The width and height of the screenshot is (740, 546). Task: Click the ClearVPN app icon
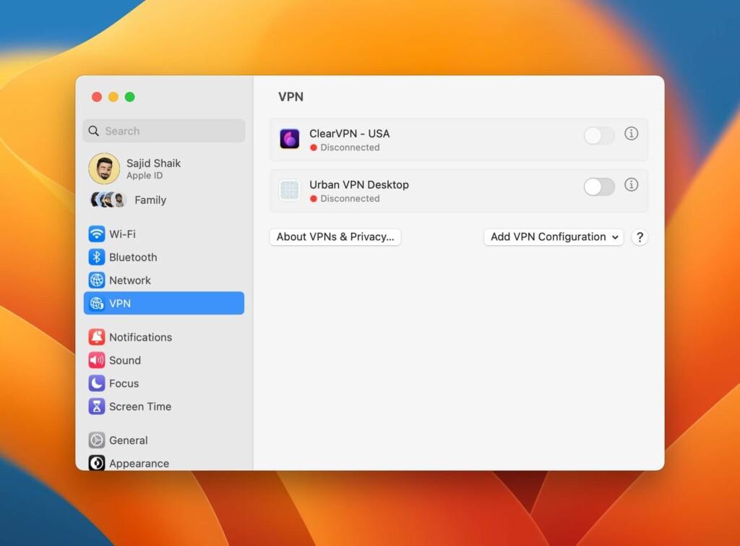click(290, 139)
